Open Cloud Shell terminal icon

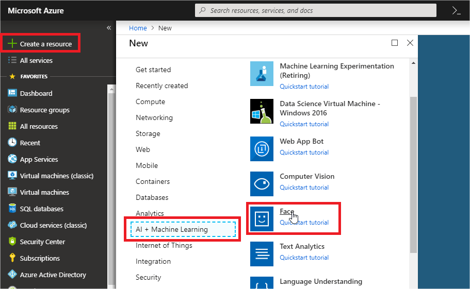tap(456, 10)
